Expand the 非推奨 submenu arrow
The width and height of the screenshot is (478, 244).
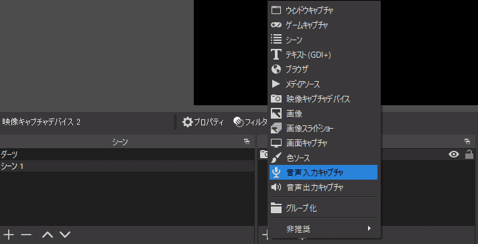[369, 228]
